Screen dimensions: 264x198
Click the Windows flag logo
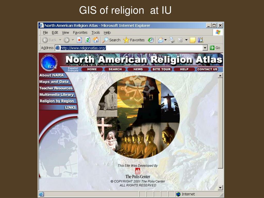pos(218,32)
